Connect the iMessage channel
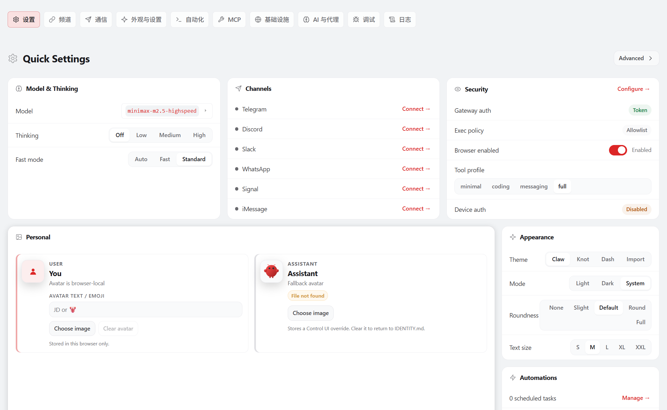 tap(416, 209)
